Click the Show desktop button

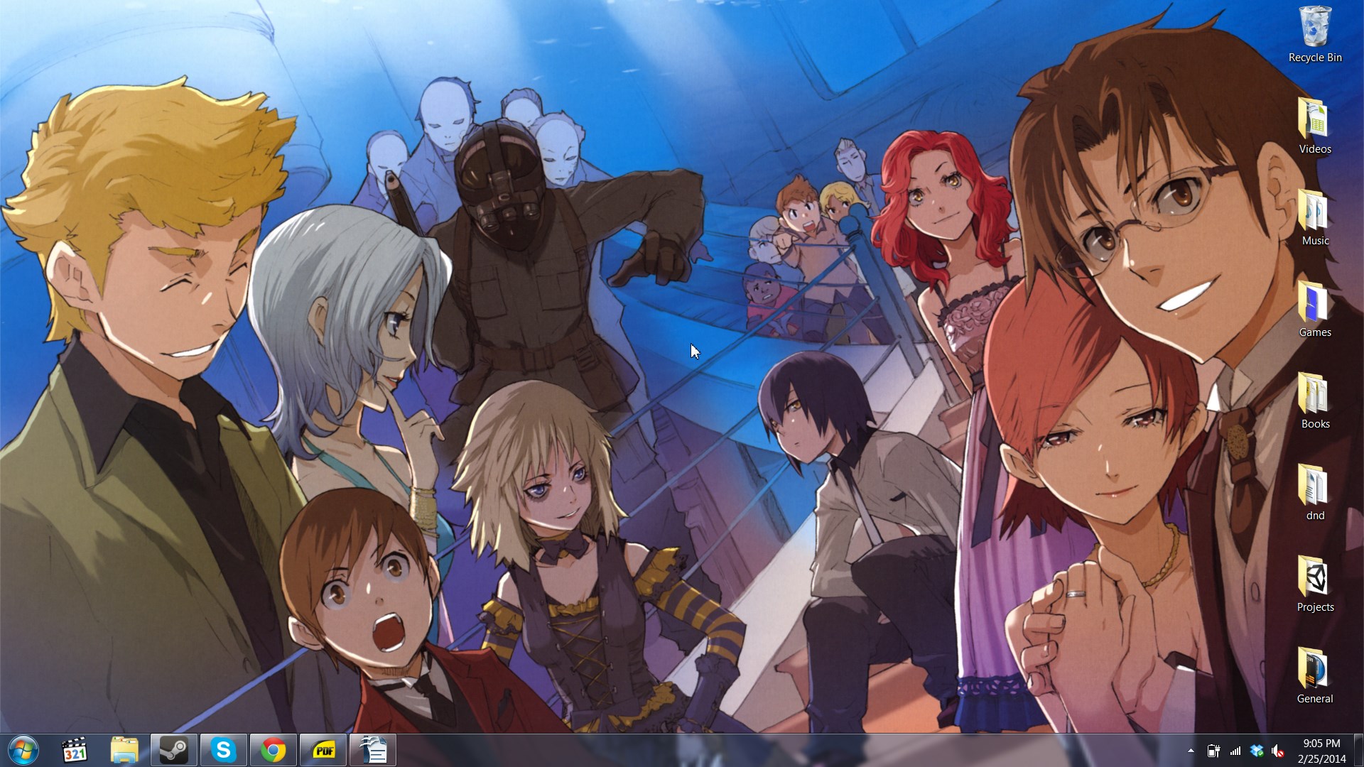coord(1358,751)
